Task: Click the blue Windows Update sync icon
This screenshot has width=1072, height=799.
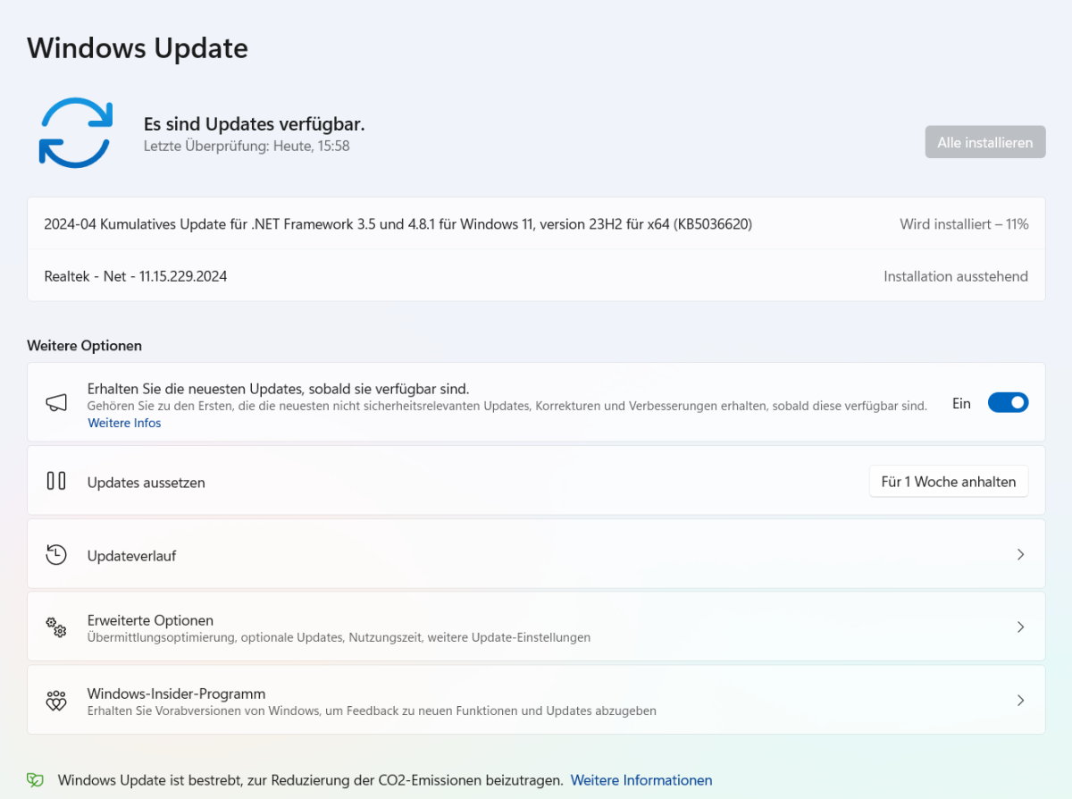Action: [x=75, y=132]
